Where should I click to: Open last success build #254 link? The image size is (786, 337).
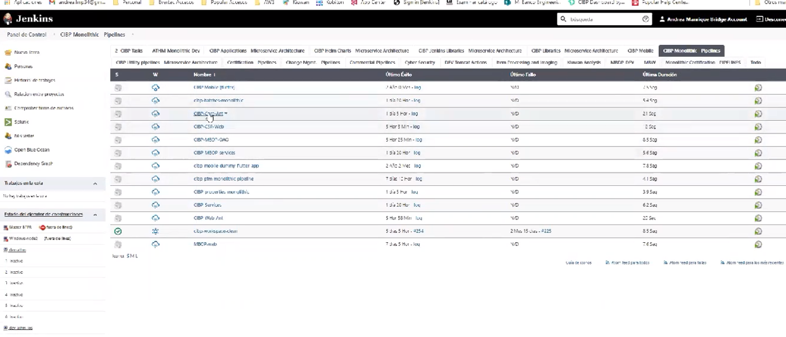pyautogui.click(x=418, y=231)
